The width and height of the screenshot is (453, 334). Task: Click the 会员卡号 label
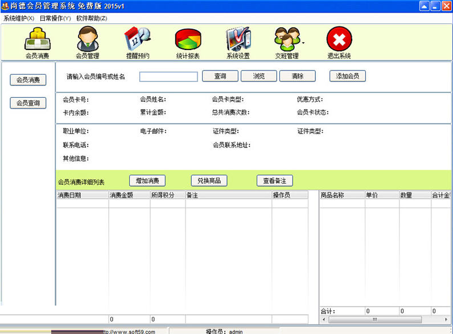pos(76,100)
